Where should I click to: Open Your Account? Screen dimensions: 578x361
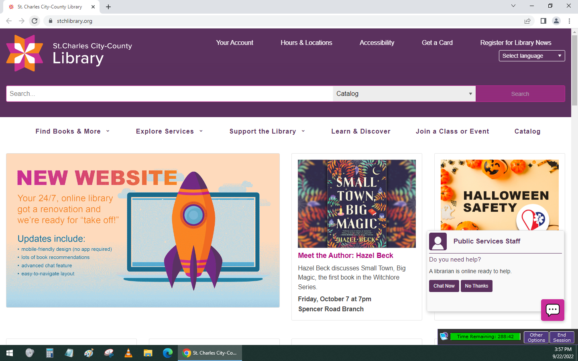(x=235, y=43)
